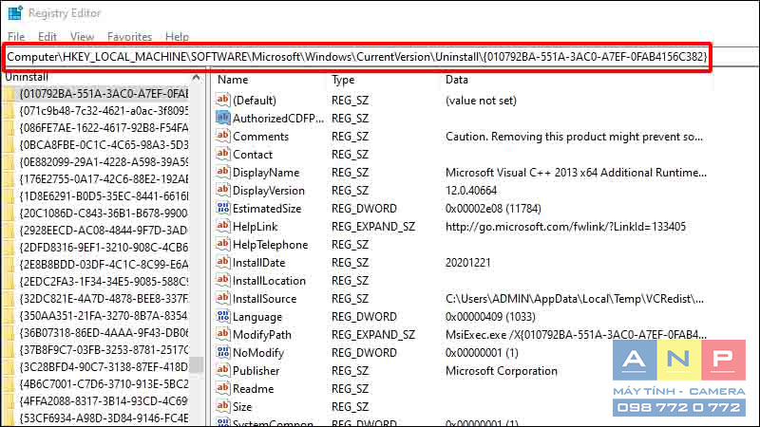Click the InstallDate data 20201221
The height and width of the screenshot is (427, 760).
[467, 263]
